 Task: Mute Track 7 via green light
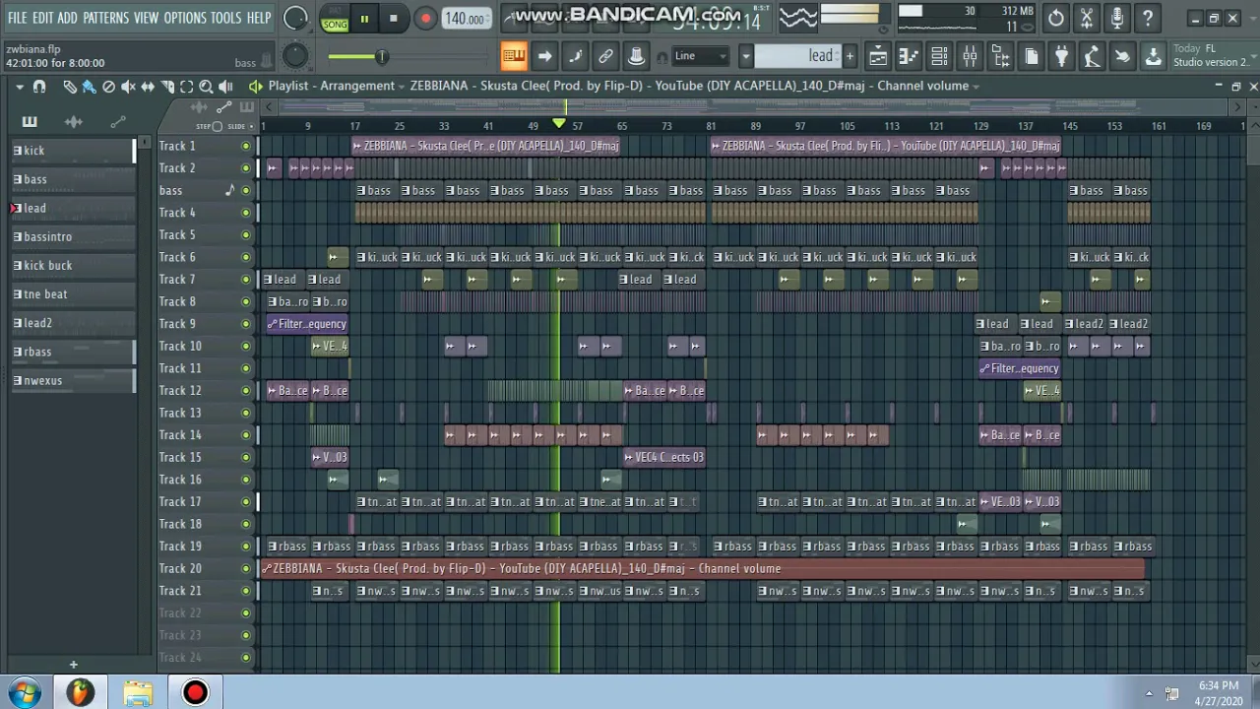(x=246, y=280)
